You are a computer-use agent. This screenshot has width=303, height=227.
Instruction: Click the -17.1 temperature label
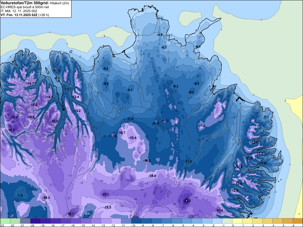[105, 195]
